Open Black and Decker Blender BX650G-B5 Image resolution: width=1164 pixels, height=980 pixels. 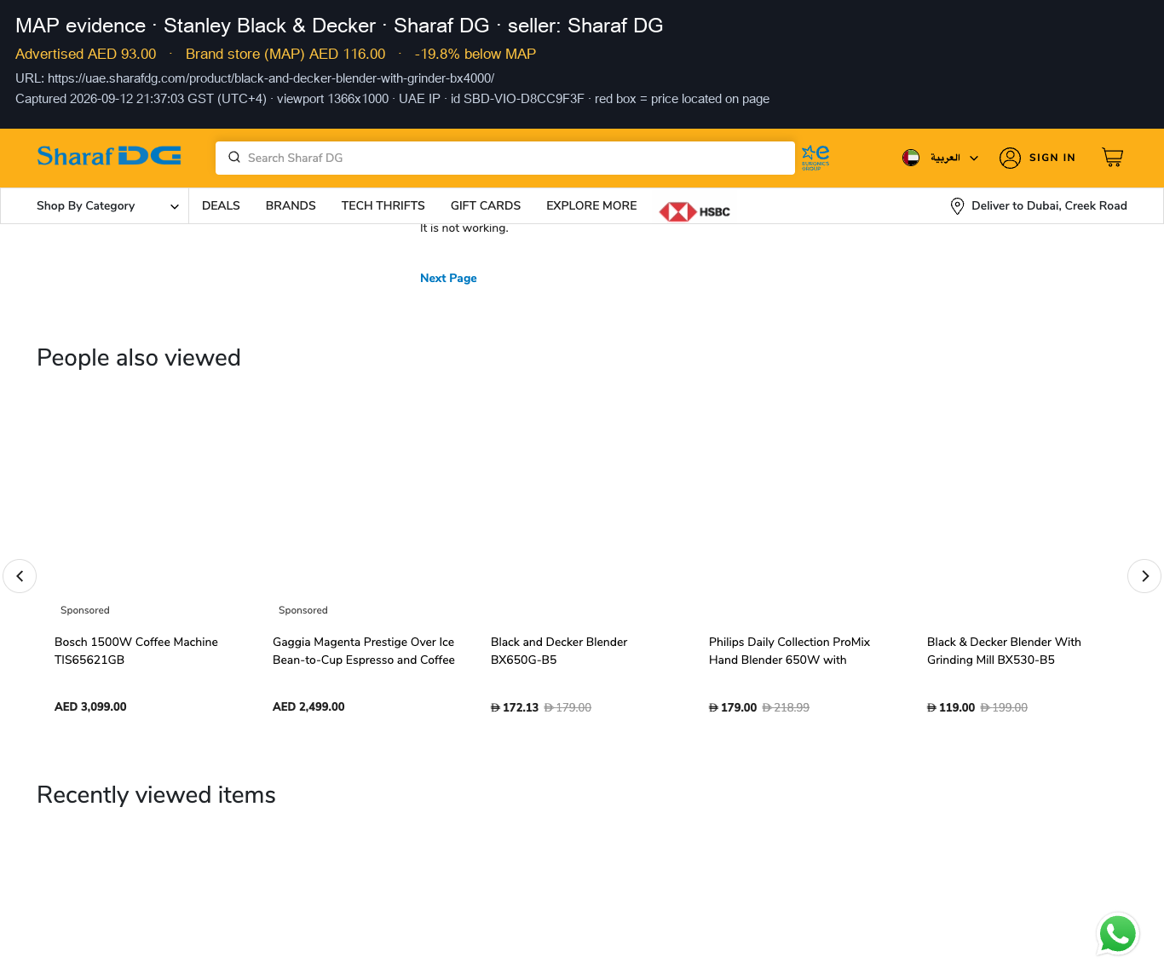point(559,651)
